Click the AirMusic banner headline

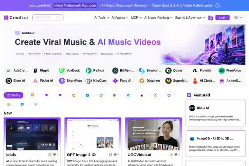(x=88, y=42)
